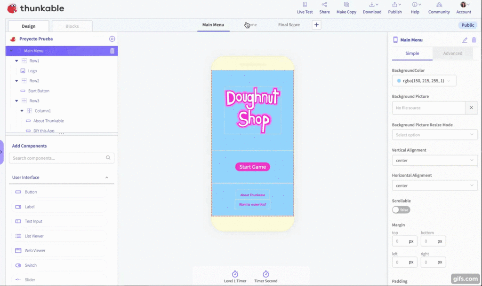Image resolution: width=482 pixels, height=286 pixels.
Task: Switch to the Blocks tab
Action: point(72,26)
